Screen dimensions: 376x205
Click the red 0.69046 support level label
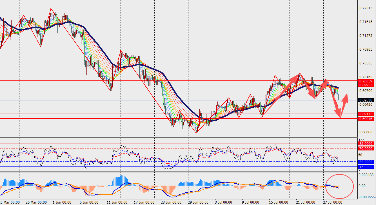(366, 119)
